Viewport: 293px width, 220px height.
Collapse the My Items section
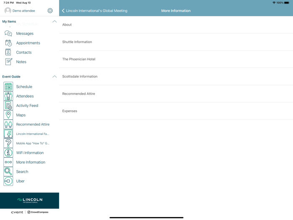point(54,21)
